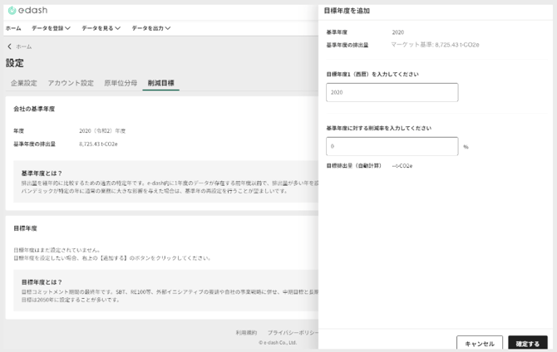The image size is (557, 352).
Task: Expand the データを登録 dropdown menu
Action: [x=51, y=28]
